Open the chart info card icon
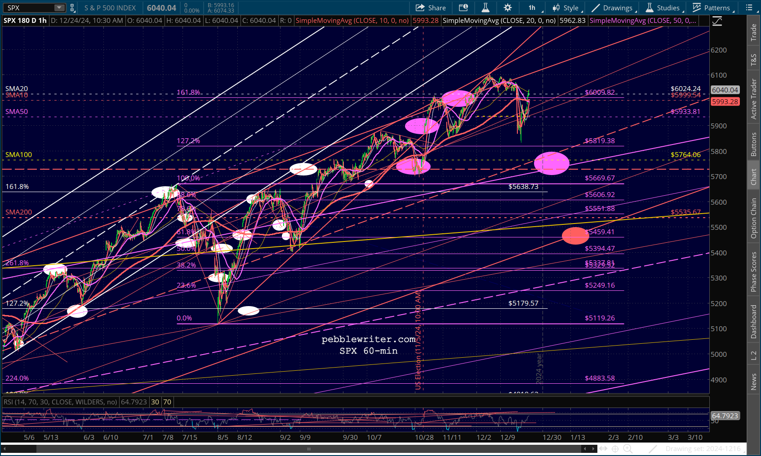 [463, 8]
